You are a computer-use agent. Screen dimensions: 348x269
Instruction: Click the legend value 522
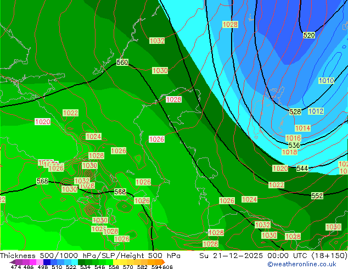coord(71,267)
